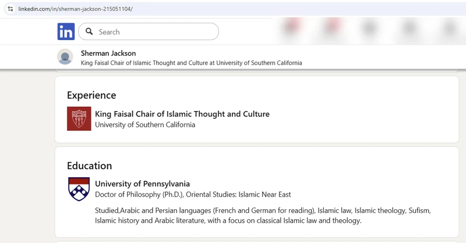Select the linkedin.com URL in the address bar

pos(76,9)
